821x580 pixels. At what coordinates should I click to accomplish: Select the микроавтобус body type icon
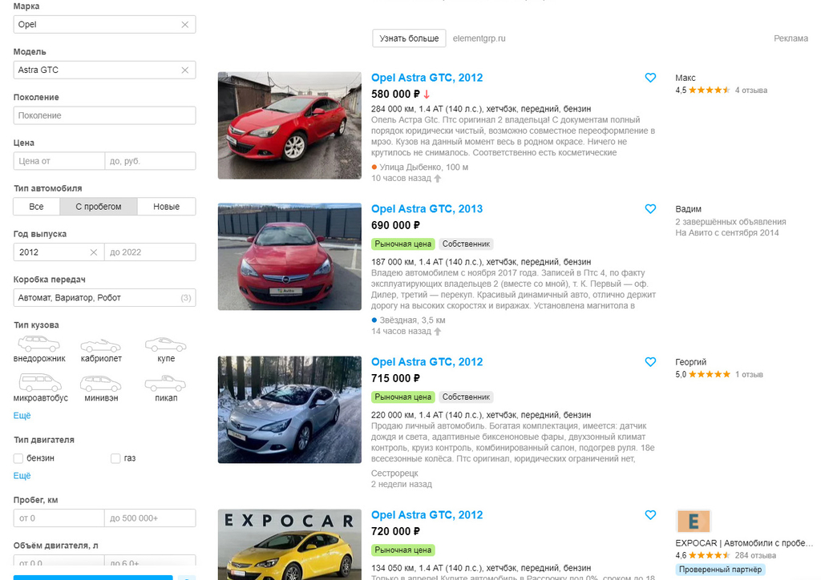pos(40,384)
